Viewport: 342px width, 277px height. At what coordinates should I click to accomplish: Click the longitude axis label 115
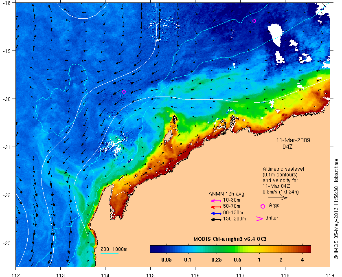coord(150,275)
